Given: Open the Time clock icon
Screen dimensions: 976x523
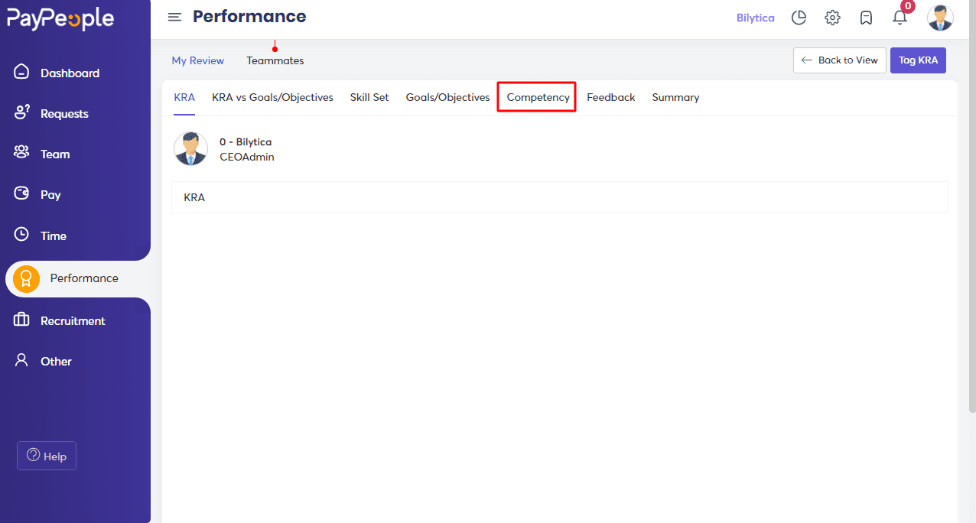Looking at the screenshot, I should 21,235.
